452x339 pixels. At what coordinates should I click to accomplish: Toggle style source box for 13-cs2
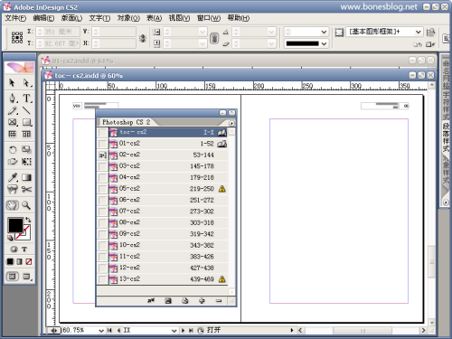tap(103, 279)
